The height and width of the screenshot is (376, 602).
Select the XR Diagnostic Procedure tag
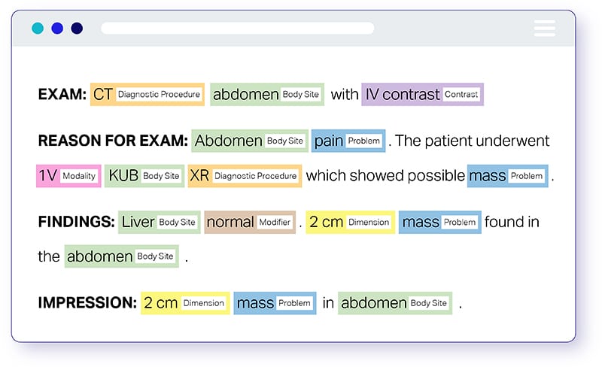(245, 176)
